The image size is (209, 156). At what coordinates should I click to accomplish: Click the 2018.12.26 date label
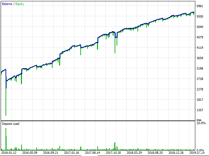176,153
